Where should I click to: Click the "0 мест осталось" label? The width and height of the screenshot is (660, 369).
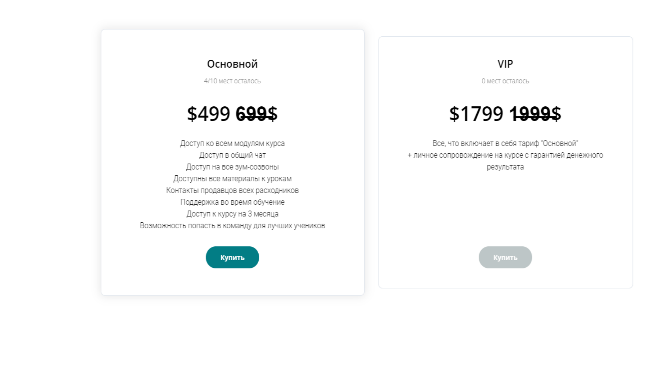pyautogui.click(x=505, y=81)
